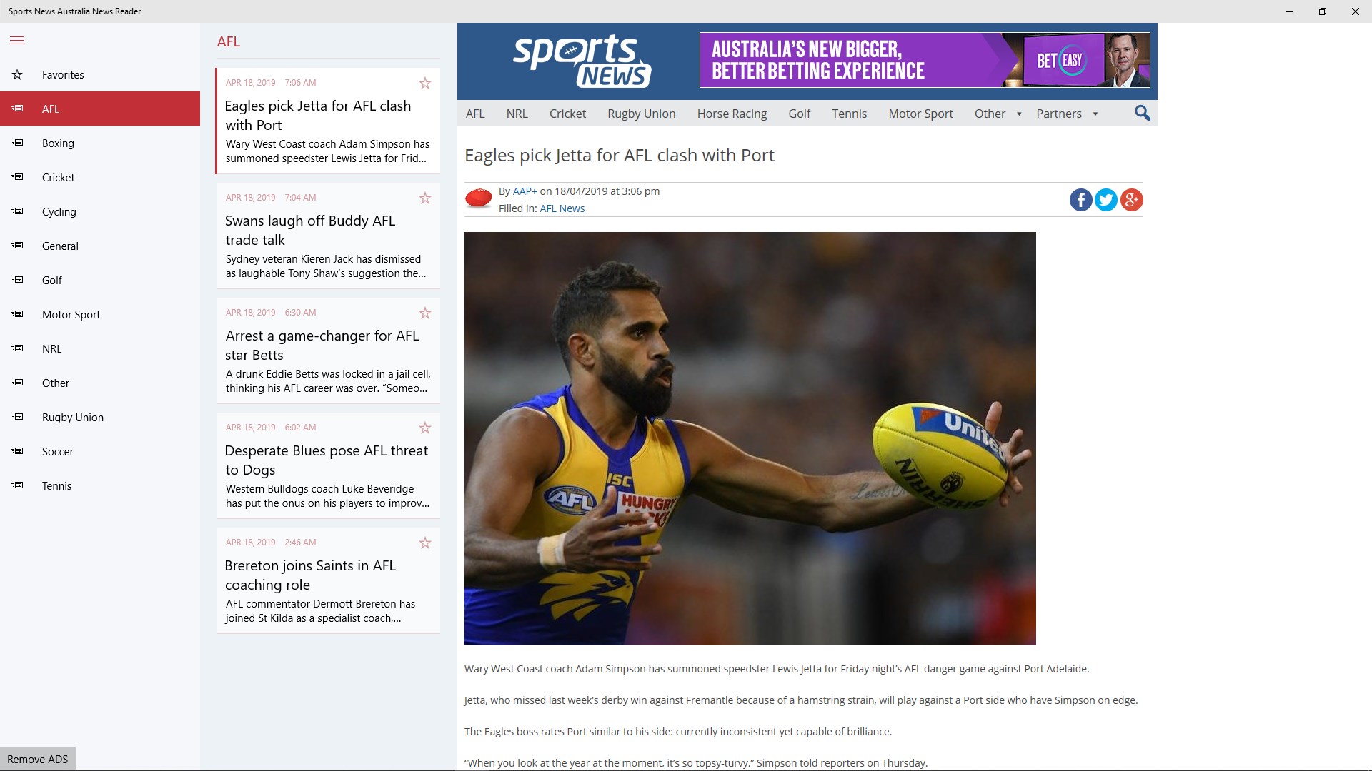Click the Favorites star icon in sidebar

coord(18,75)
